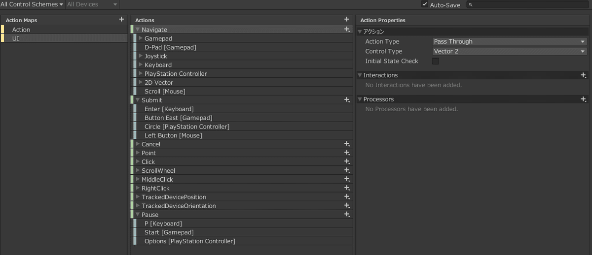
Task: Expand the Gamepad composite binding
Action: (x=141, y=38)
